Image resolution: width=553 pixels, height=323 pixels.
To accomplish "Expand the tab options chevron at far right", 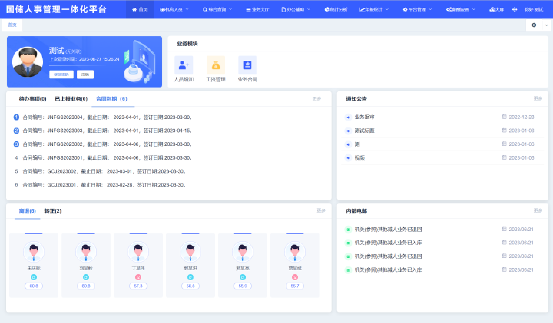I will [x=547, y=25].
